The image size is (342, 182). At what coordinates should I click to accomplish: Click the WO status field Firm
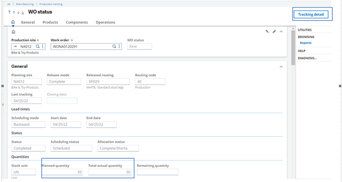[140, 46]
